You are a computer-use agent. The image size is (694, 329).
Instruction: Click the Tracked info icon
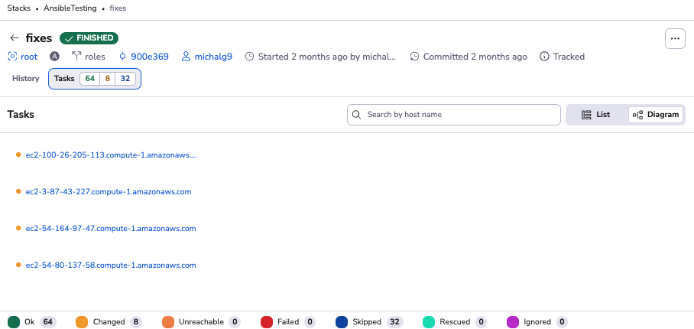pos(544,57)
